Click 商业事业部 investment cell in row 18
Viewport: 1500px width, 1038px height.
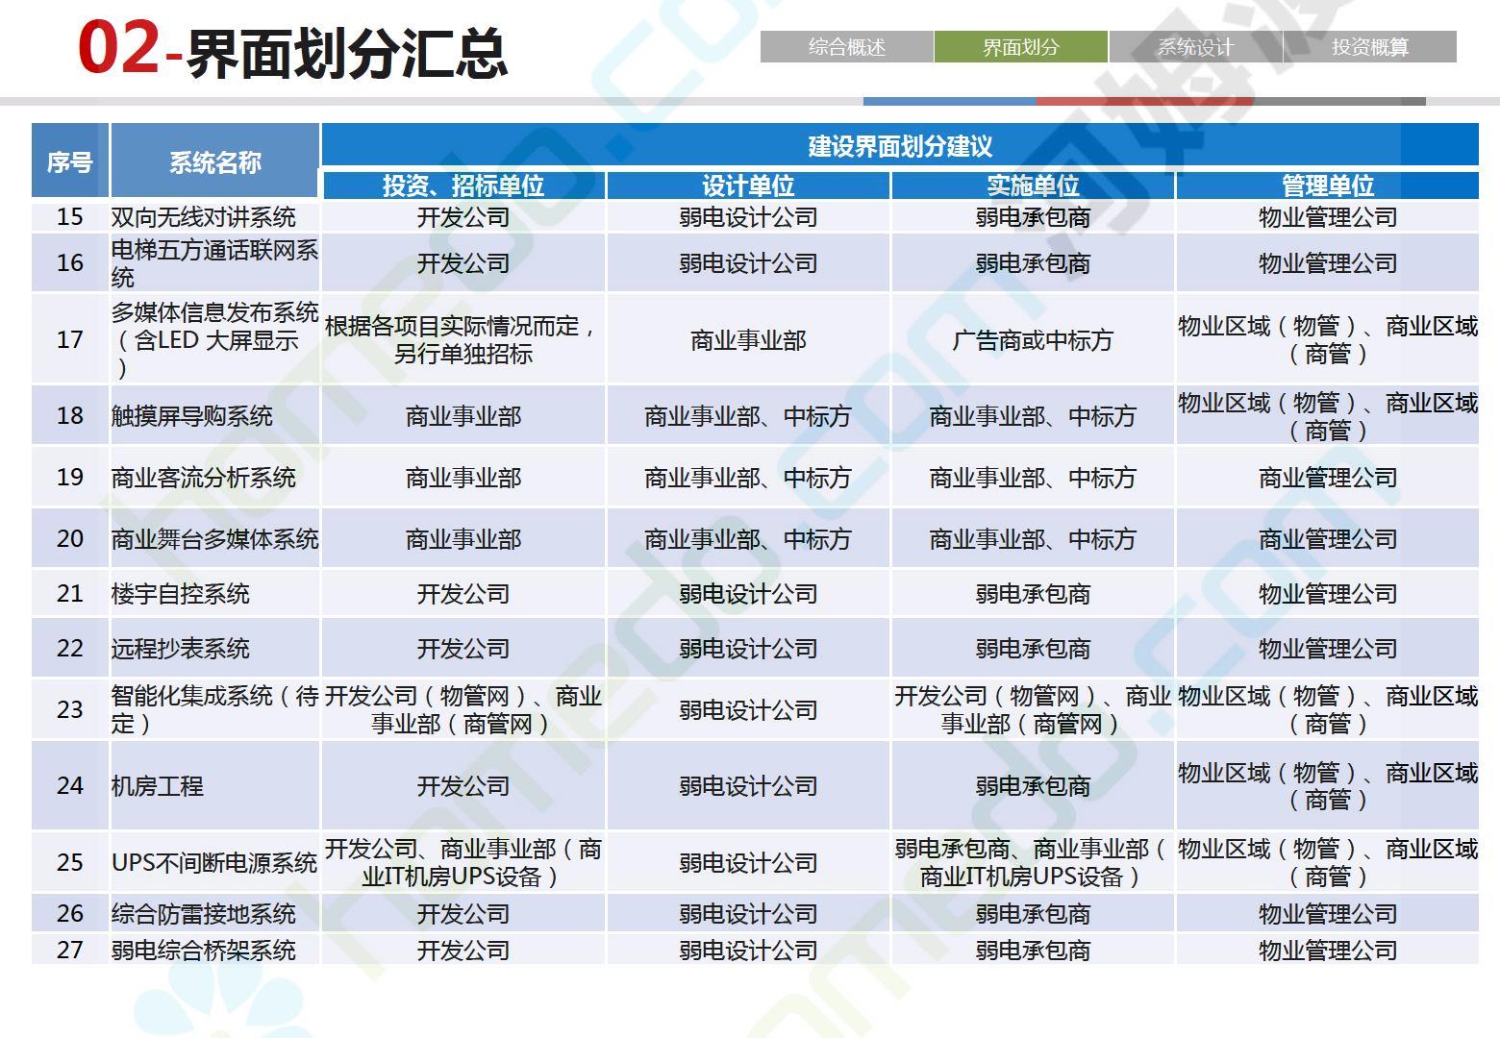tap(463, 416)
